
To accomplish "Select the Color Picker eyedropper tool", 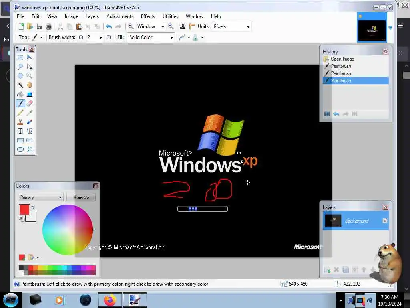I will pos(30,113).
